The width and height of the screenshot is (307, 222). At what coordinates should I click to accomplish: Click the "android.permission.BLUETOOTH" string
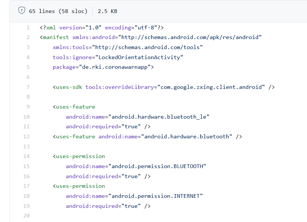(157, 166)
